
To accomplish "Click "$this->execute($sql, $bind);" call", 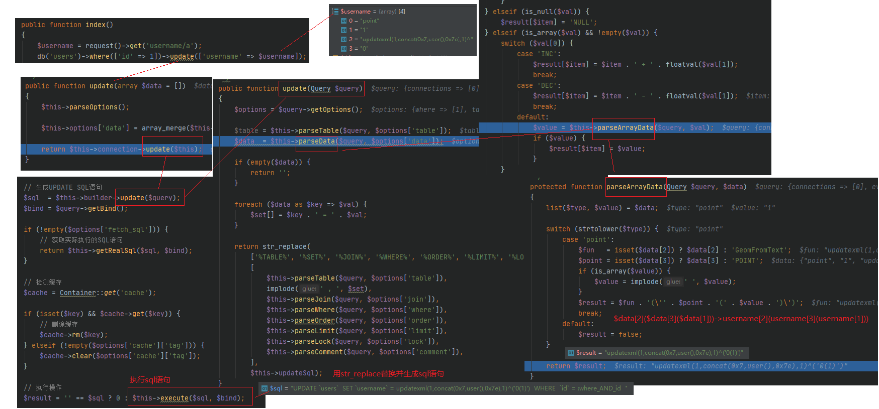I will [188, 398].
